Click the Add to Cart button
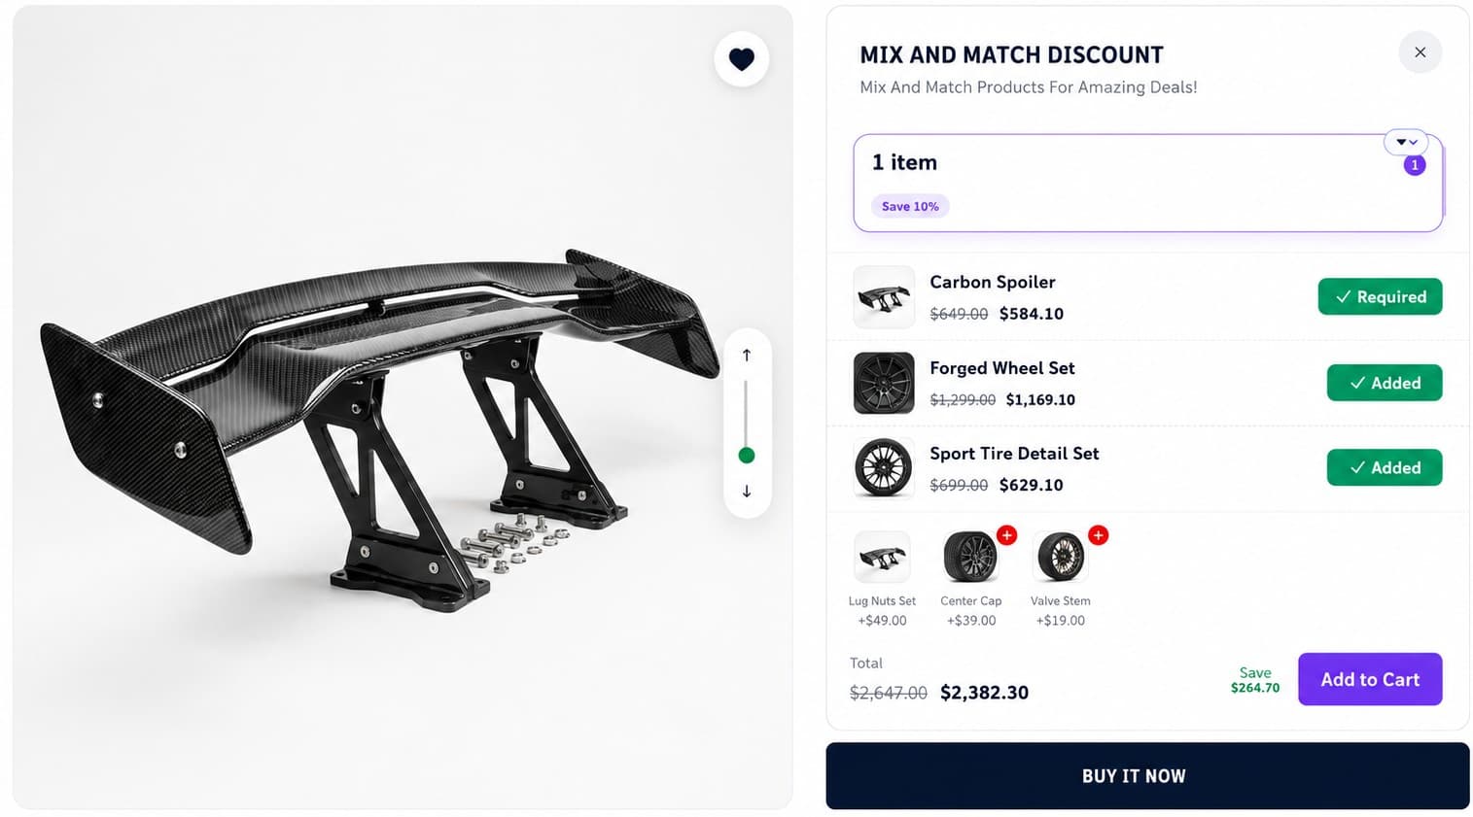This screenshot has width=1473, height=817. click(1370, 679)
